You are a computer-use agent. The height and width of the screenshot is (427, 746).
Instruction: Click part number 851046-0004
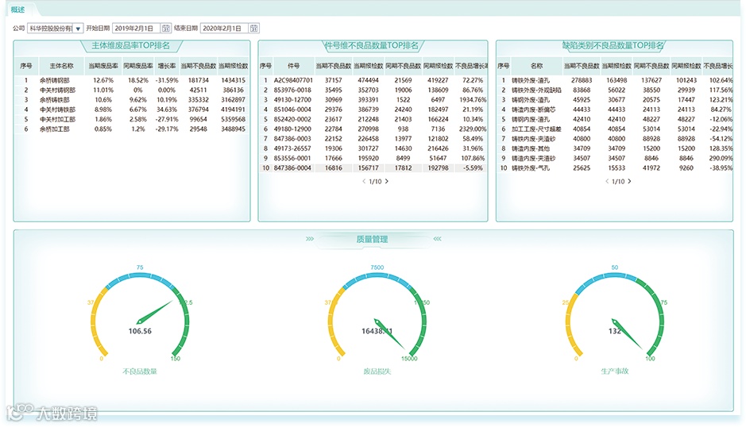[x=292, y=110]
